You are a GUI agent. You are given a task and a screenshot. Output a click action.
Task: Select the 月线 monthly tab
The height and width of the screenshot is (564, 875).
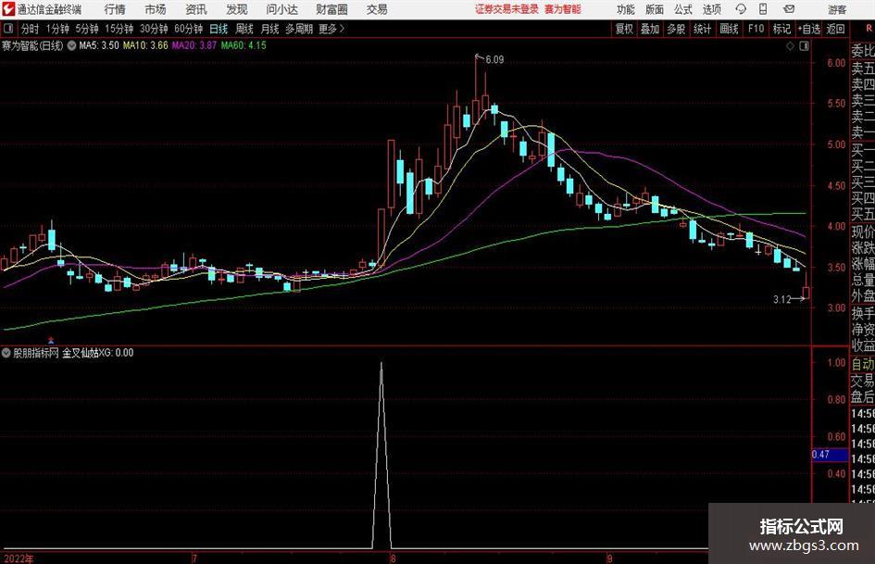point(269,29)
